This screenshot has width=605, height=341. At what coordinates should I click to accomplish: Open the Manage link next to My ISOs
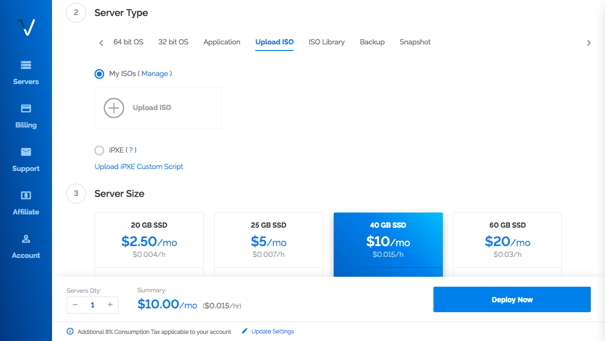[x=155, y=74]
